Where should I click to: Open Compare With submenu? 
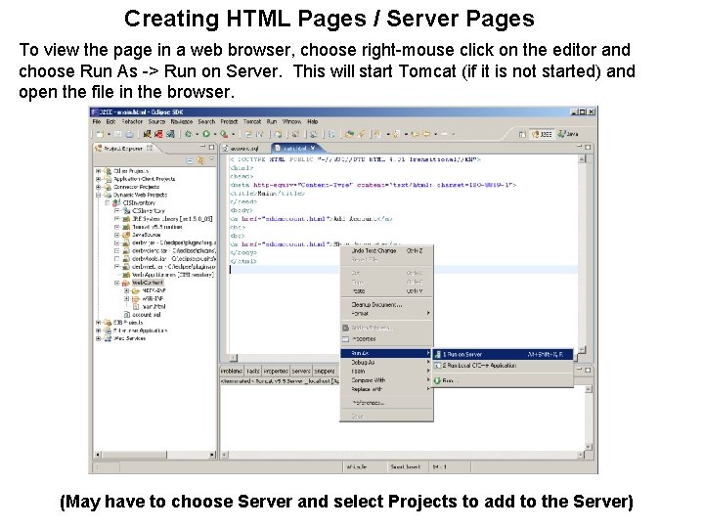[386, 380]
